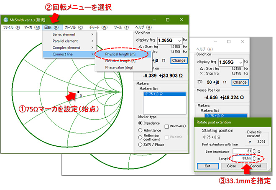Click the Length input field
276x190 pixels.
point(243,158)
